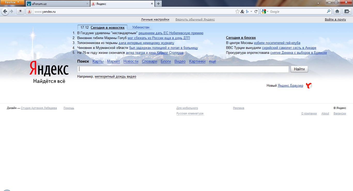Open the Firefox application menu button
Screen dimensions: 353x191
coord(12,2)
